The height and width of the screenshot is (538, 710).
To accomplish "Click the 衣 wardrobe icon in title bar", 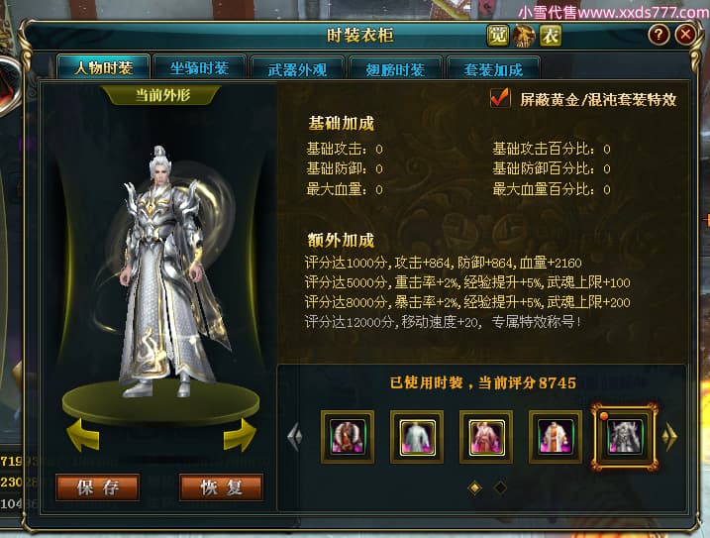I will coord(551,36).
